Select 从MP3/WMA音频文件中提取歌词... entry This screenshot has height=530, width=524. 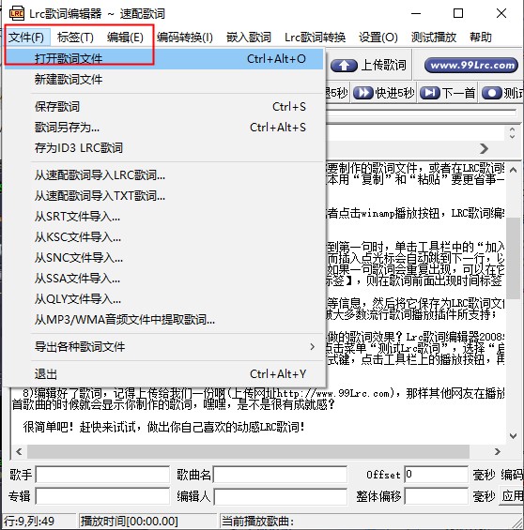point(163,320)
